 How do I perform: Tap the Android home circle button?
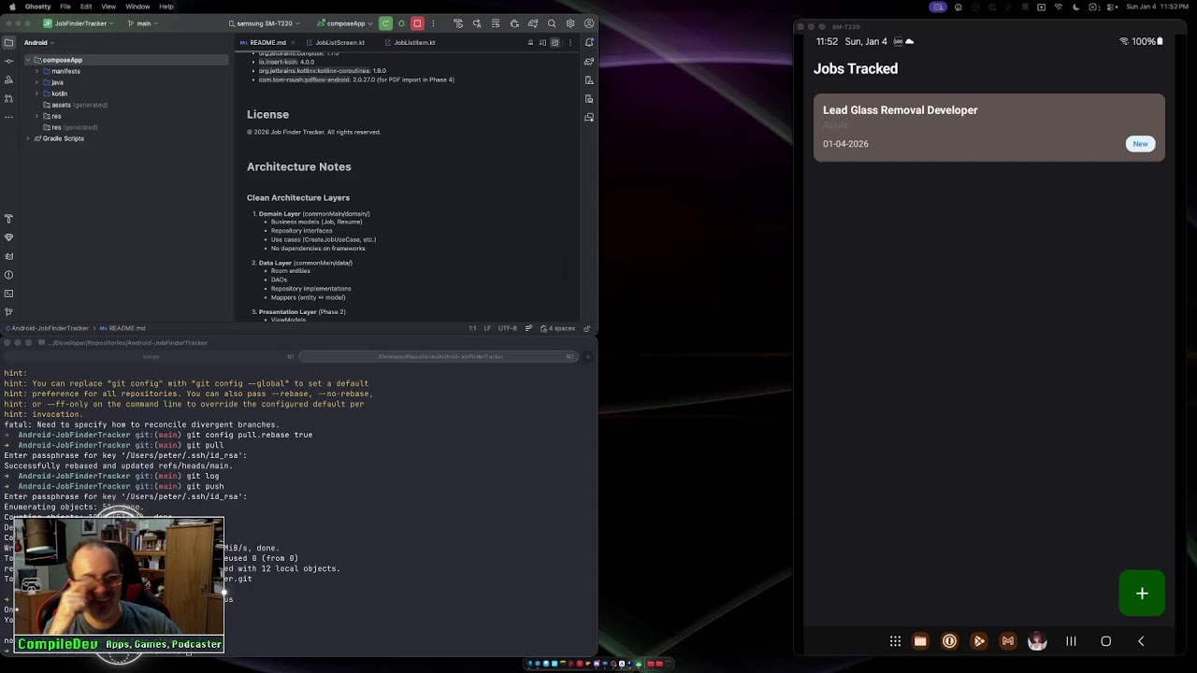[x=1105, y=641]
